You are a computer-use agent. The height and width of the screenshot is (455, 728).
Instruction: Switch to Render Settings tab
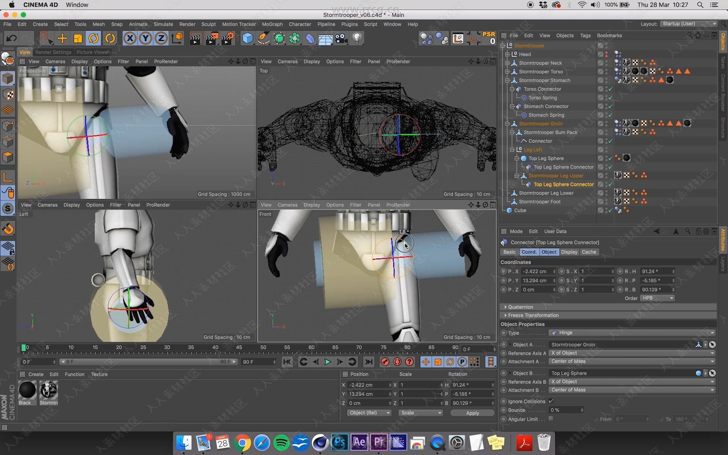(x=53, y=52)
